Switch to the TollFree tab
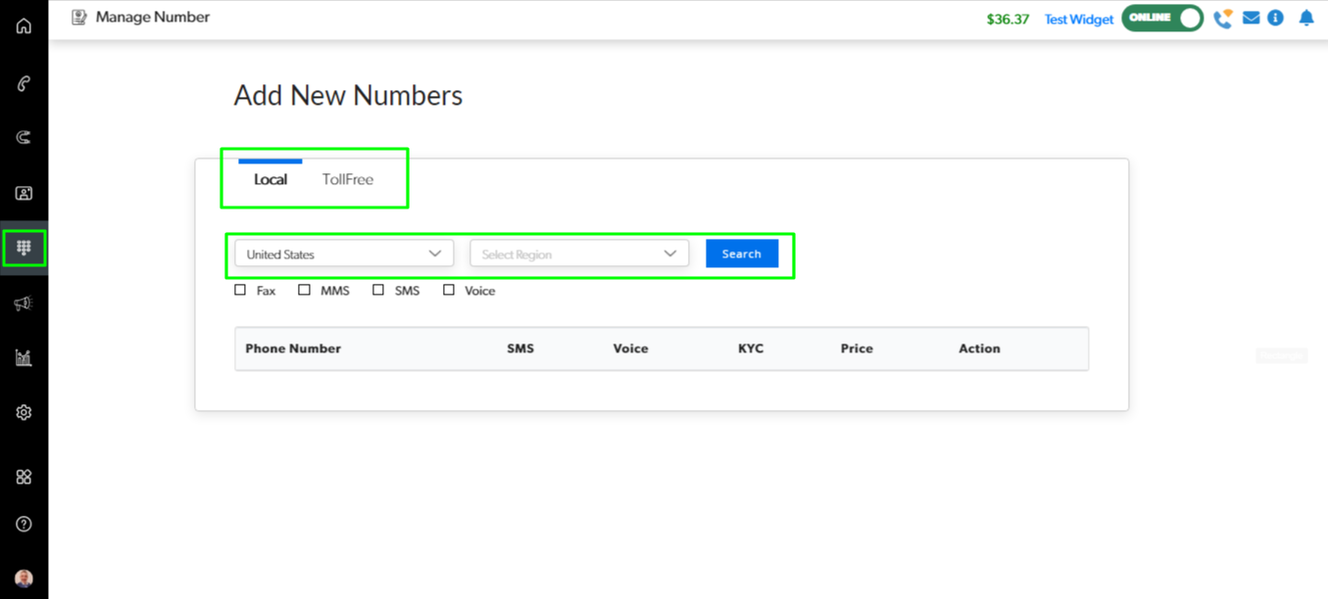The width and height of the screenshot is (1328, 599). click(x=348, y=179)
